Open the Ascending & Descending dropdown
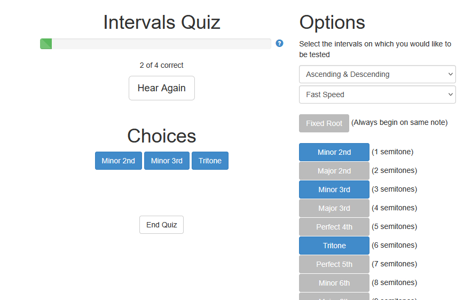The width and height of the screenshot is (464, 300). coord(377,74)
